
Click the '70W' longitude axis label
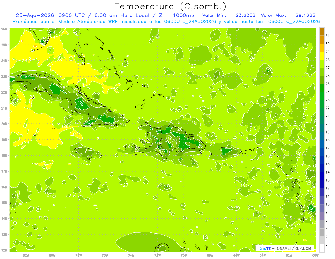click(x=184, y=255)
